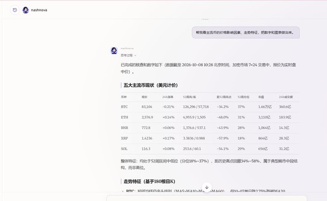Click ETH market cap 3,110亿
Screen dimensions: 327x201
264,118
